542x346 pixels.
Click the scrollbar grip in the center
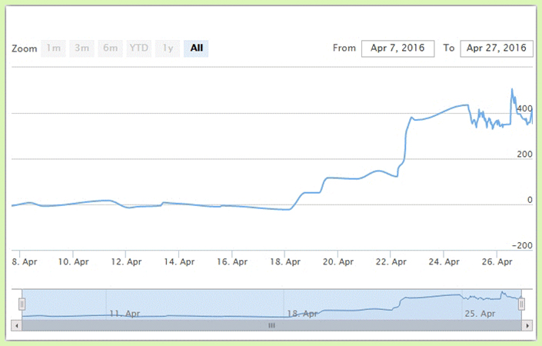click(271, 326)
